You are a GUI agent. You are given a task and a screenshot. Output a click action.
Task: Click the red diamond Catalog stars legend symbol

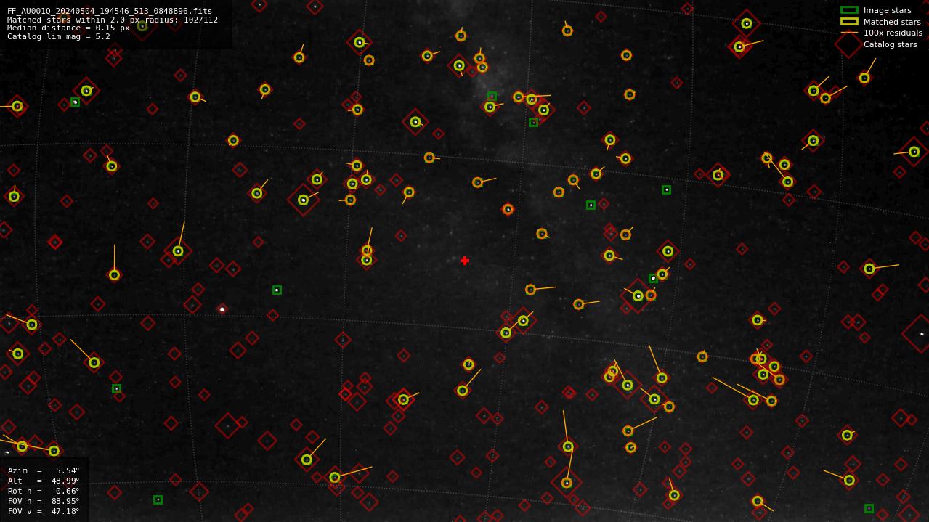point(849,44)
